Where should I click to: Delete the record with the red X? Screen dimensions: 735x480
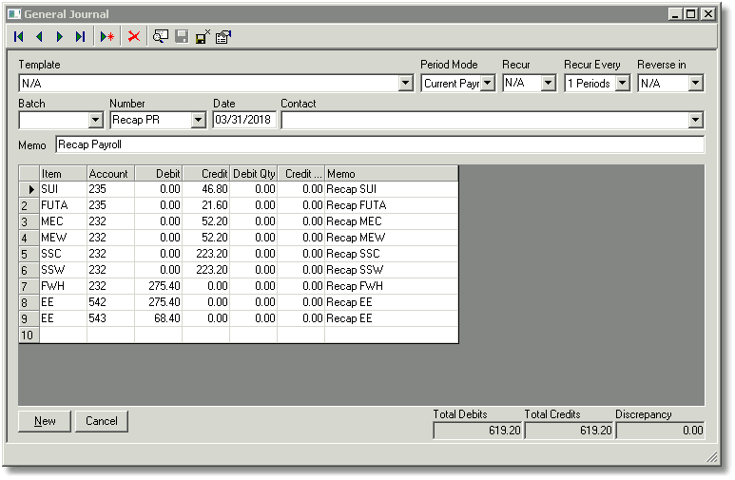[134, 36]
